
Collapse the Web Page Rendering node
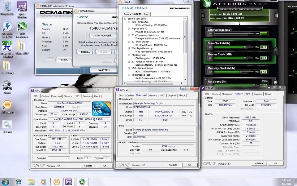point(129,49)
